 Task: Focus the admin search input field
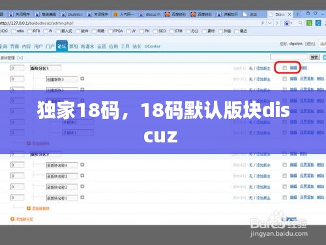pos(289,57)
